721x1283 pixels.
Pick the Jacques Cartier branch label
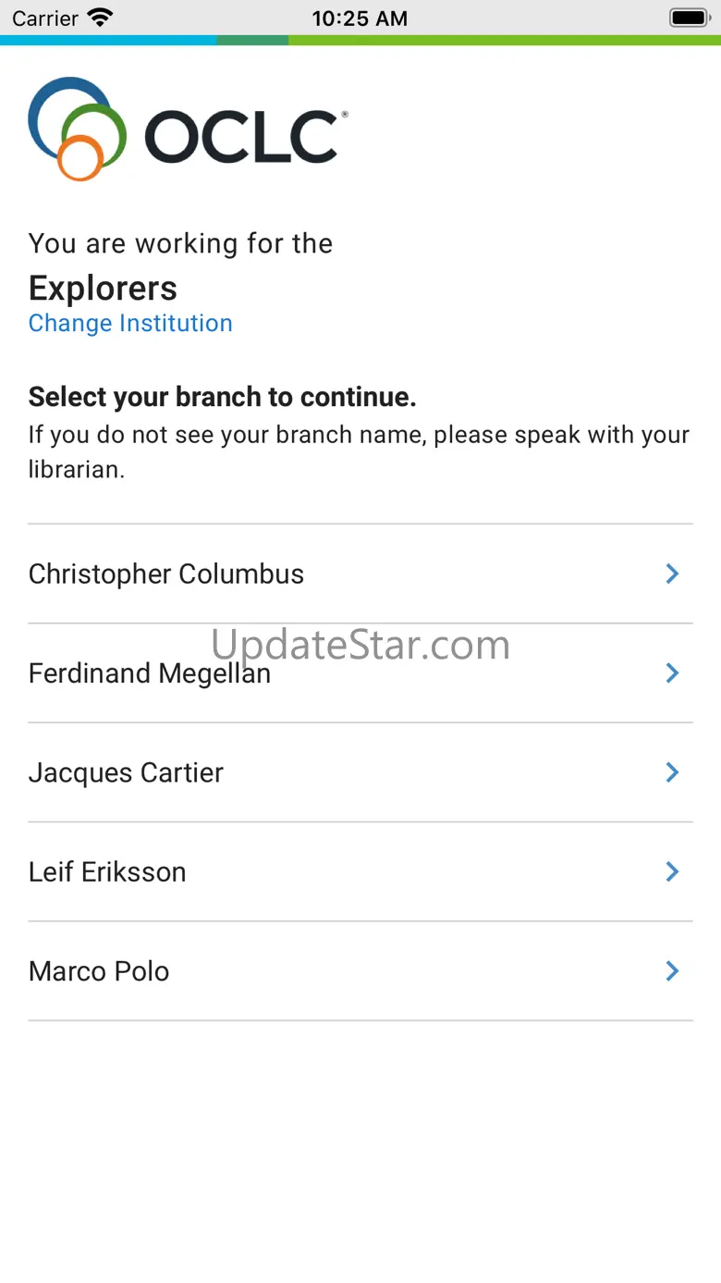point(126,772)
